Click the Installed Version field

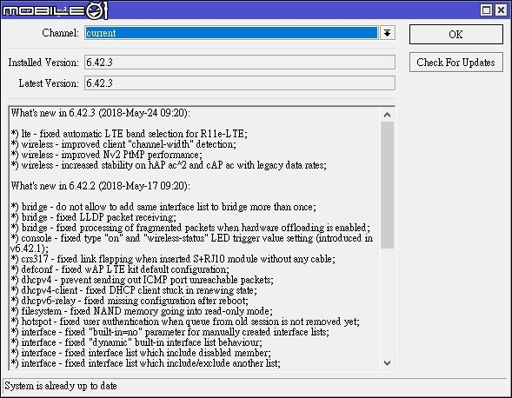(x=240, y=62)
